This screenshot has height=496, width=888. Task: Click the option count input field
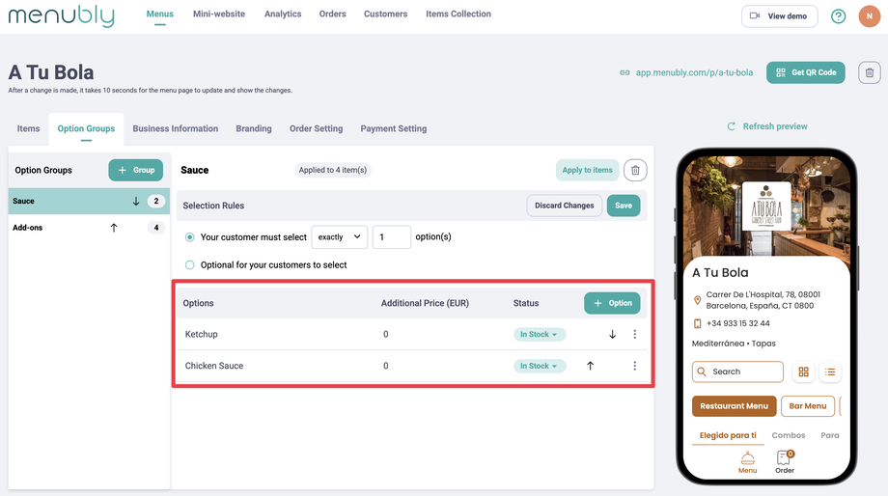[391, 237]
